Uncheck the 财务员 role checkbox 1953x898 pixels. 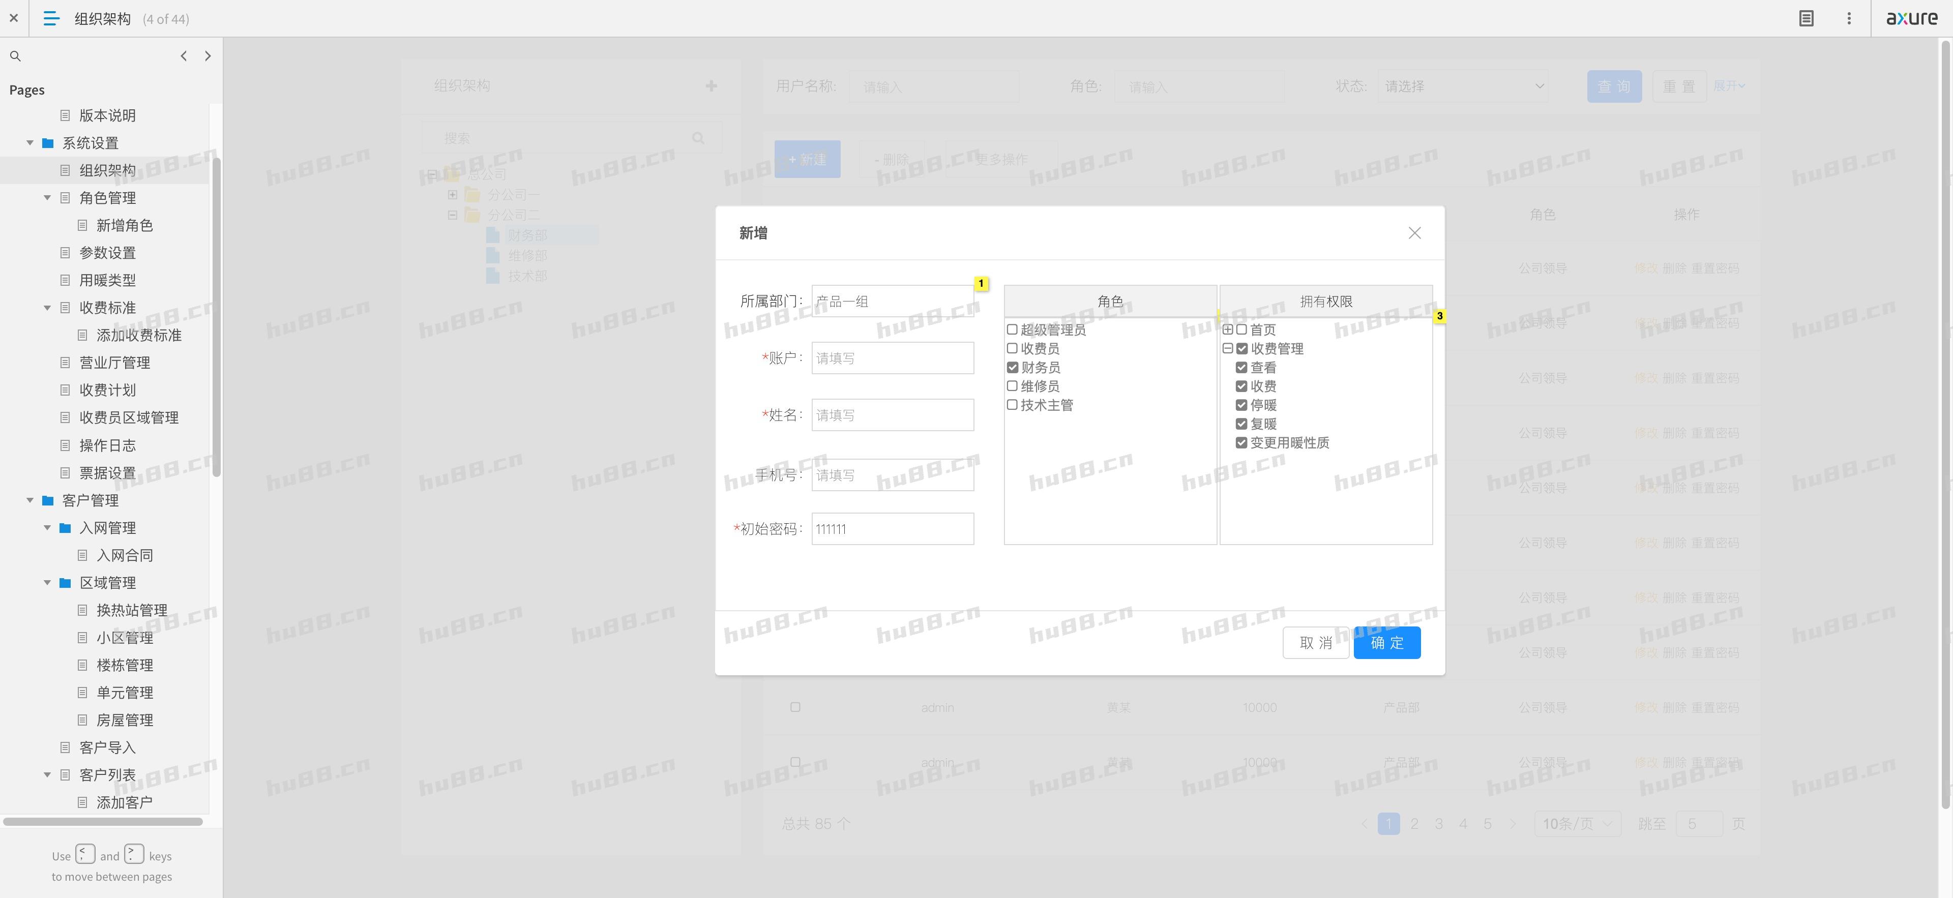[1012, 368]
